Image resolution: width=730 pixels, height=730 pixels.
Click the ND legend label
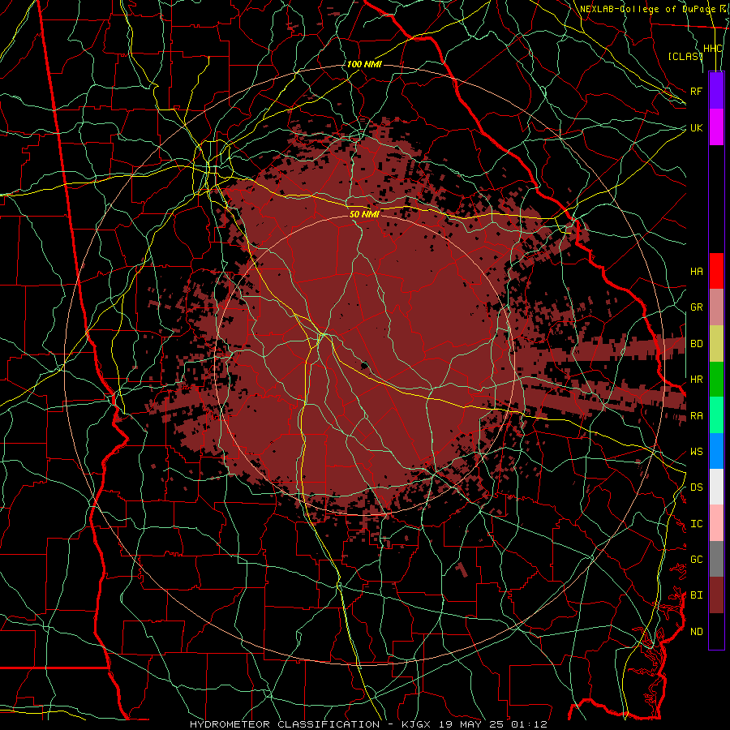(696, 632)
